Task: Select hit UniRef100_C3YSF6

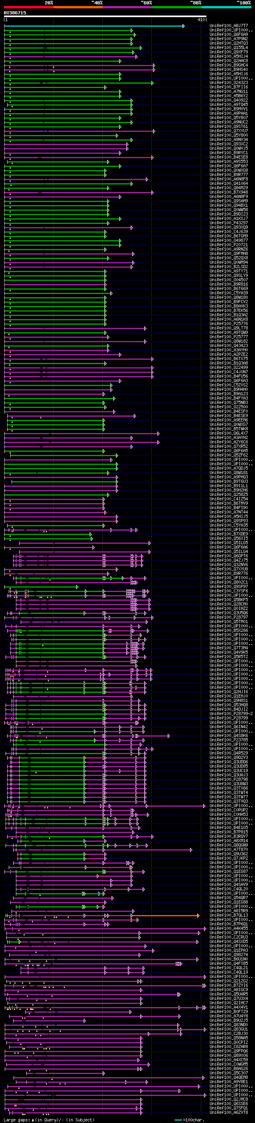Action: (229, 591)
